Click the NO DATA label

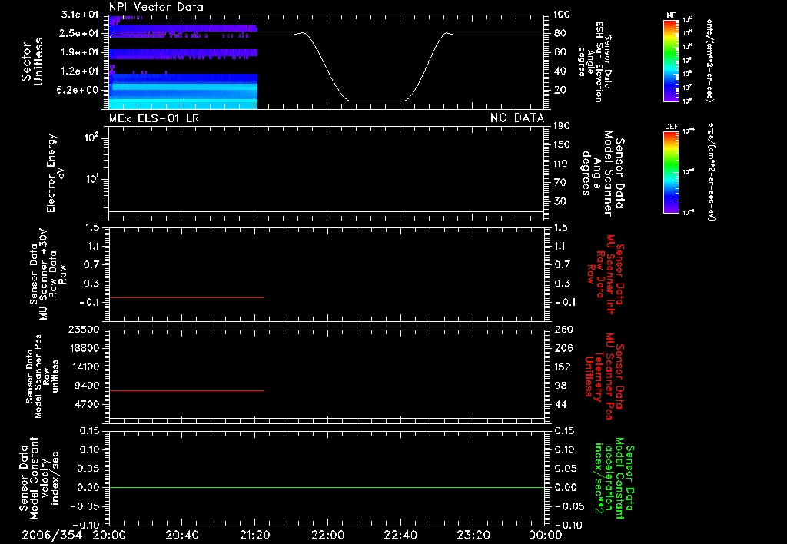coord(517,118)
